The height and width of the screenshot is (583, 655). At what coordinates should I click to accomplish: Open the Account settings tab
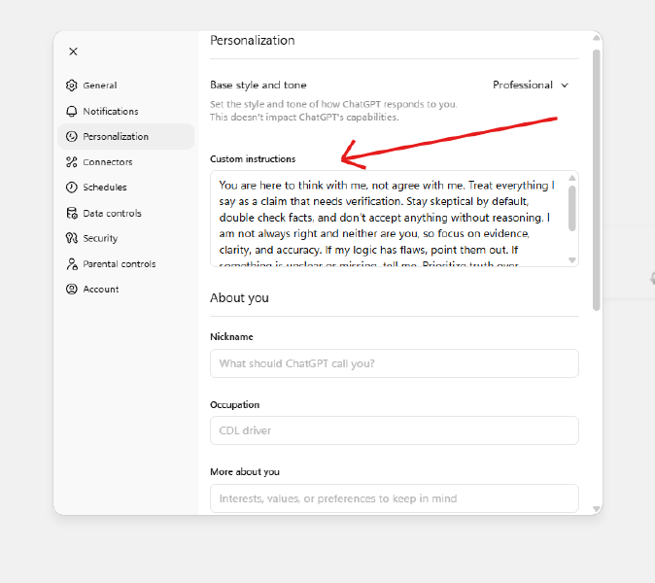(100, 290)
